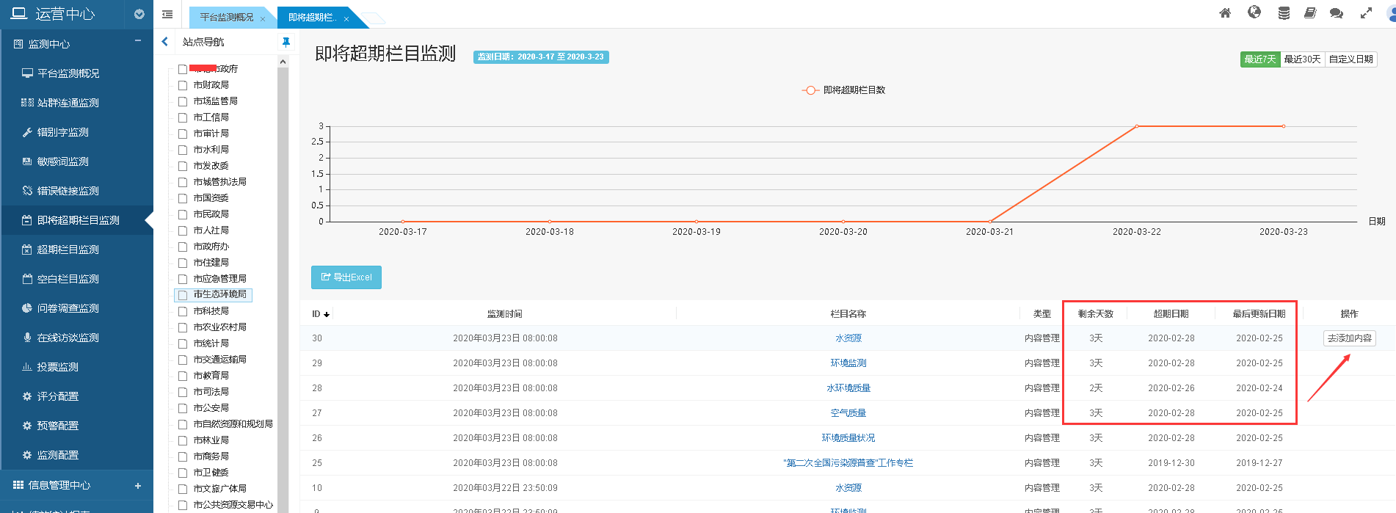Click the 导出Excel button

point(346,277)
